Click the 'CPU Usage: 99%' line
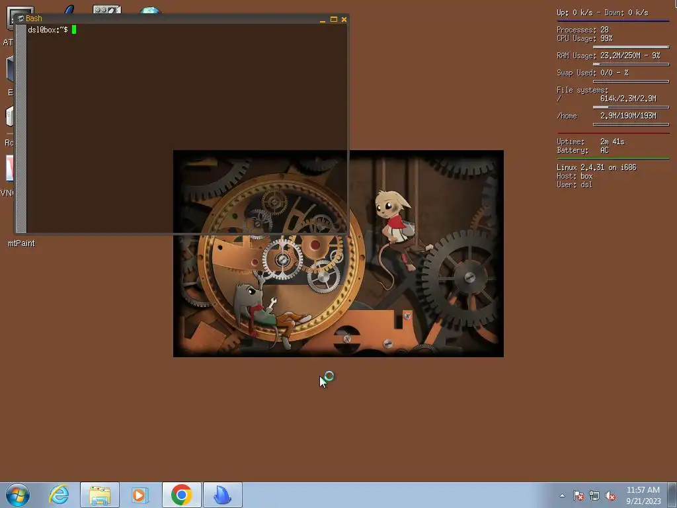Image resolution: width=677 pixels, height=508 pixels. tap(584, 38)
